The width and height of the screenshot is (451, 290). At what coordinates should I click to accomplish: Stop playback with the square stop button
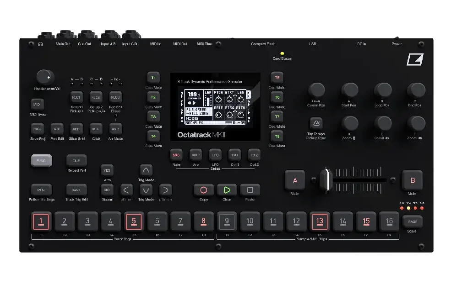[250, 190]
